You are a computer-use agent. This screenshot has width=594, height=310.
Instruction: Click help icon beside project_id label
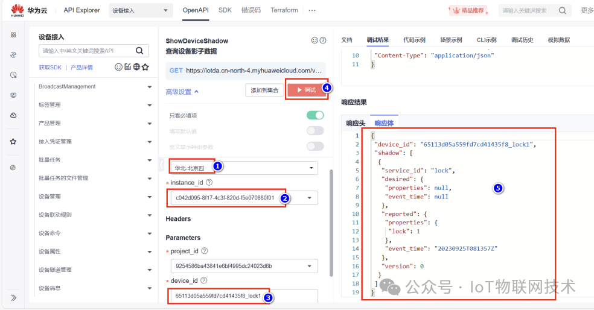point(204,250)
